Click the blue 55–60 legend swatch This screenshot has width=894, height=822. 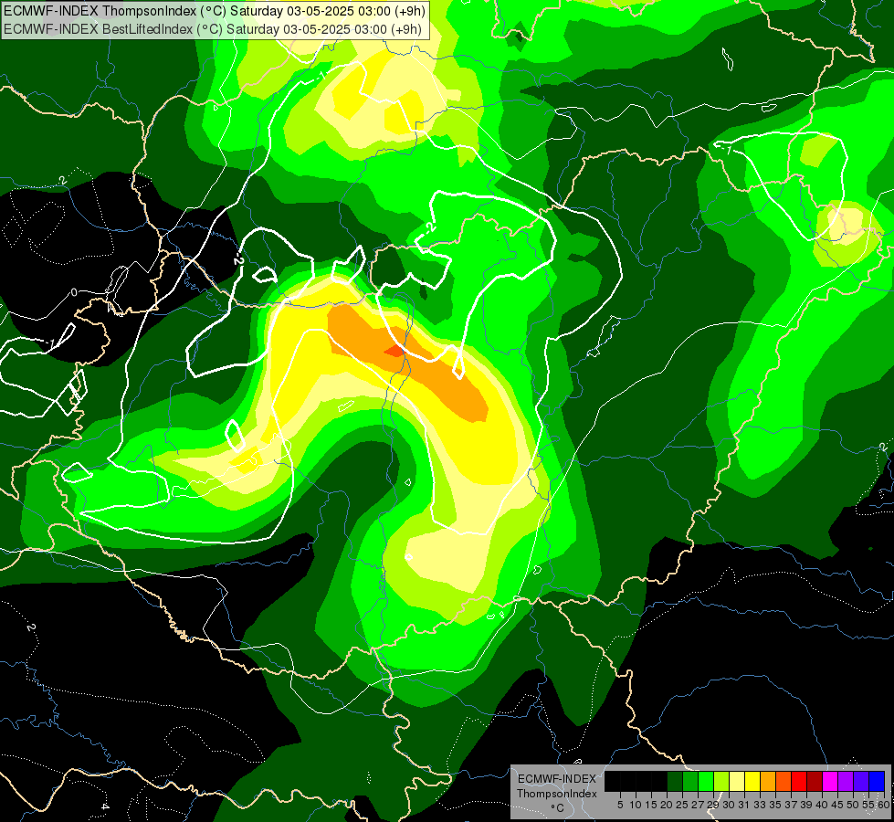(877, 782)
